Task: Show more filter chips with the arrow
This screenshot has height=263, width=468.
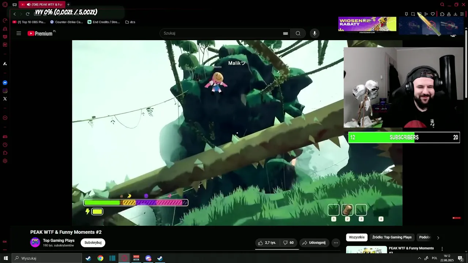Action: 438,238
